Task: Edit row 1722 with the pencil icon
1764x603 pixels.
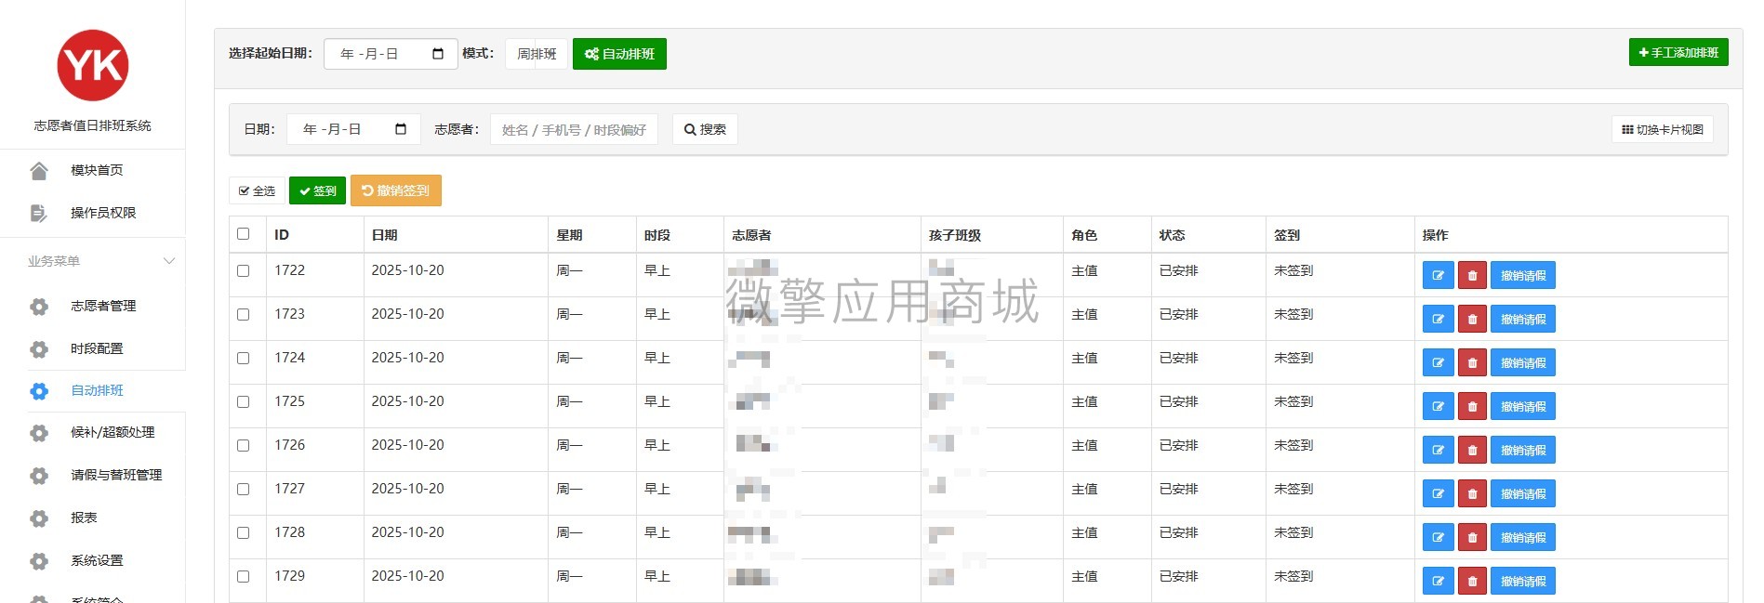Action: click(x=1438, y=275)
